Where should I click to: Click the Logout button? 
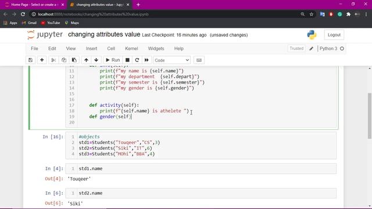(334, 35)
